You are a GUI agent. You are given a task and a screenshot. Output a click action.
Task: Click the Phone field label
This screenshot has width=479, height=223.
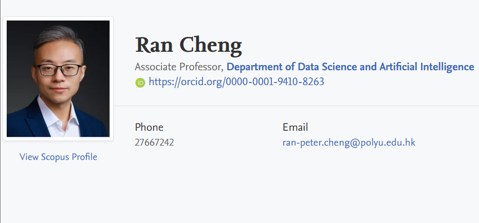coord(149,127)
